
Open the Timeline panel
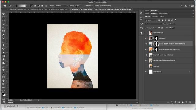(10, 103)
